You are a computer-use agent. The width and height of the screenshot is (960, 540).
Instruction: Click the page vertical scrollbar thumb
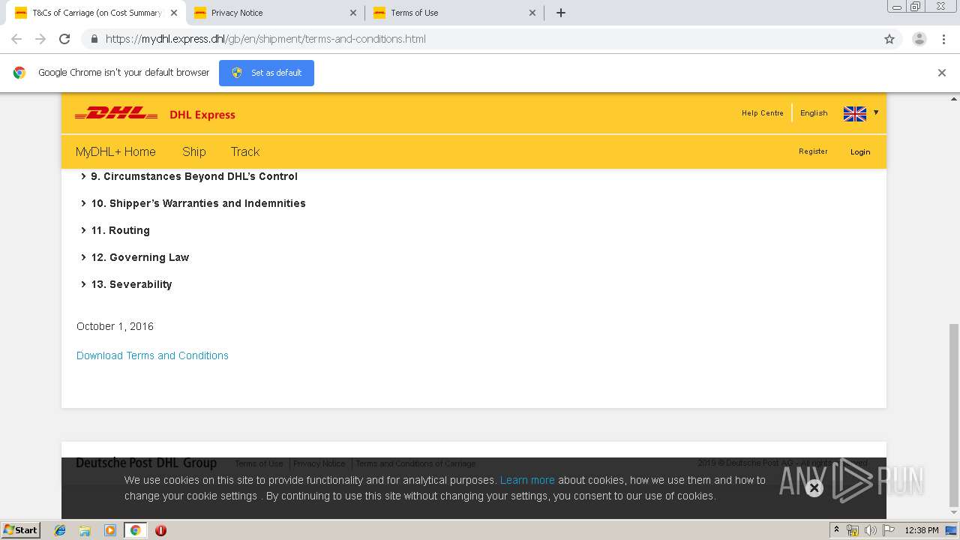(954, 415)
